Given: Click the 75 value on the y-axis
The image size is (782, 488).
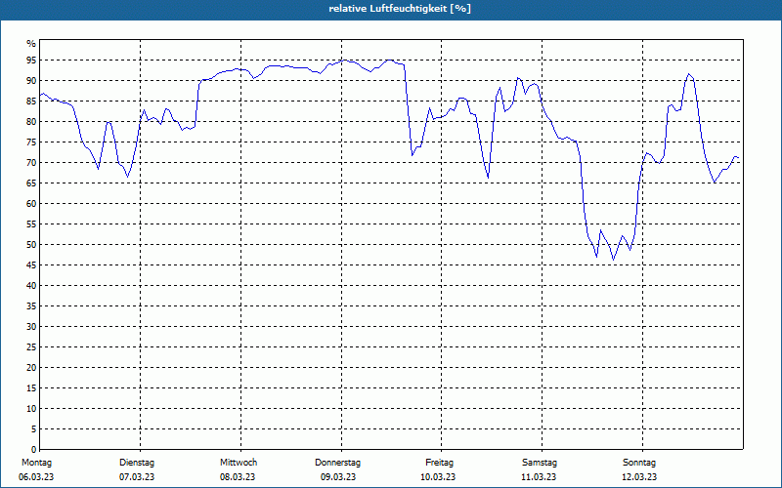Looking at the screenshot, I should (x=31, y=142).
